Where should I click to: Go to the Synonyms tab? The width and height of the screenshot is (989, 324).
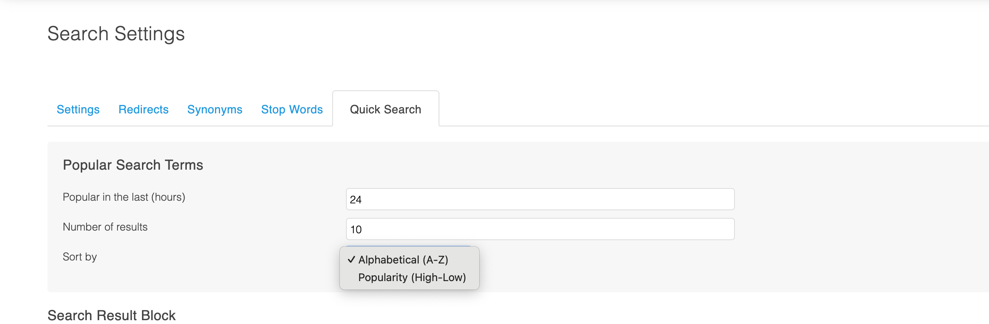[215, 110]
